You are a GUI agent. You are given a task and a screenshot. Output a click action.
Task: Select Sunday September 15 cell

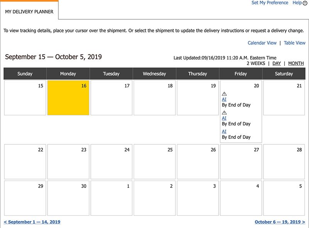point(25,98)
